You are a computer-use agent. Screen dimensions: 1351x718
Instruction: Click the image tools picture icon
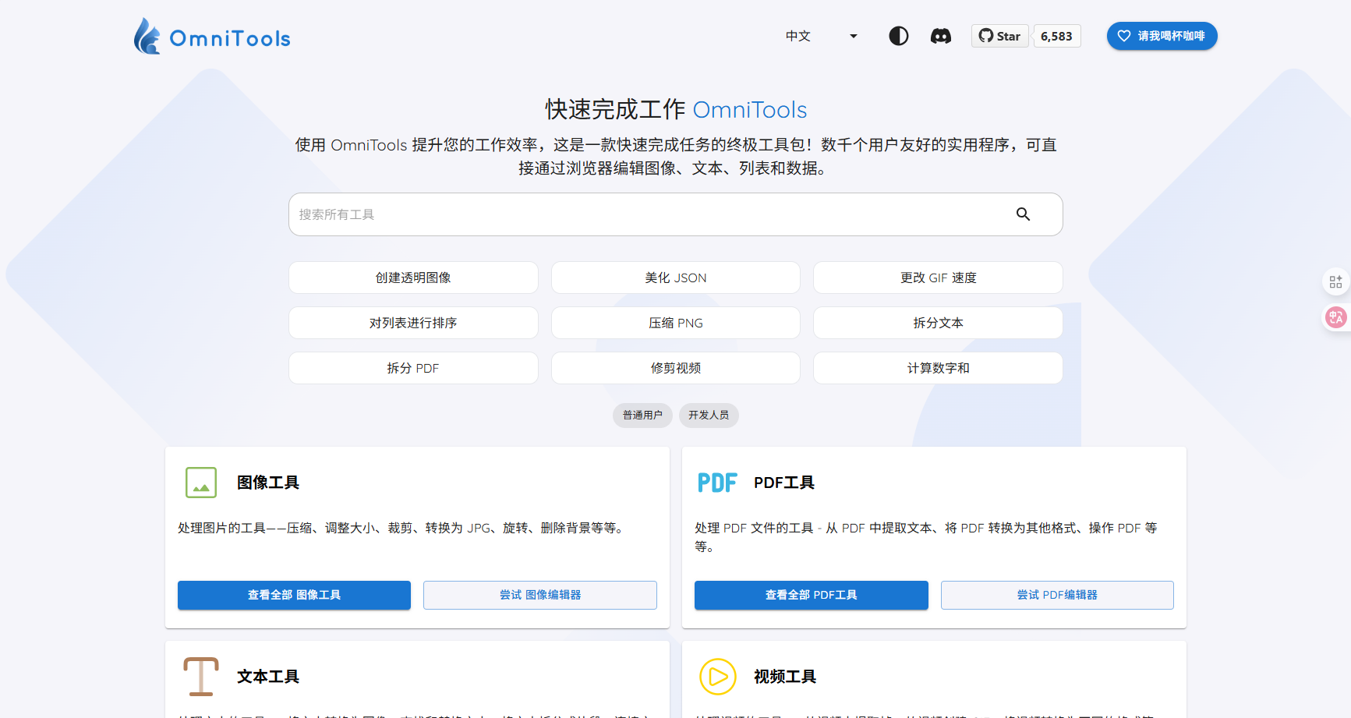(201, 483)
